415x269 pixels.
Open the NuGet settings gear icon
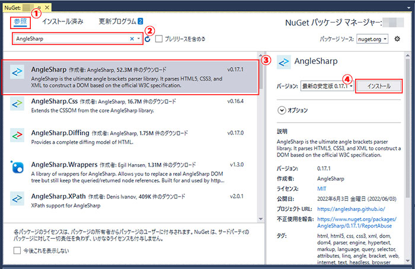click(397, 39)
